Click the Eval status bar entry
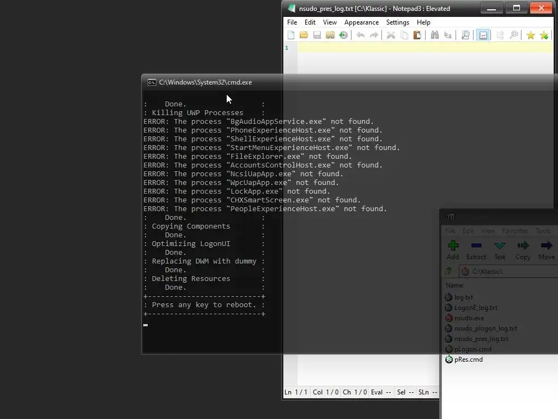Viewport: 558px width, 419px height. click(381, 392)
